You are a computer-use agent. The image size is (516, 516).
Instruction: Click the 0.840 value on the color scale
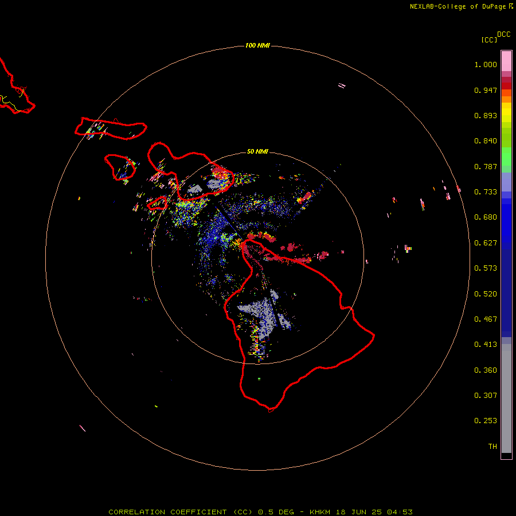pyautogui.click(x=486, y=141)
